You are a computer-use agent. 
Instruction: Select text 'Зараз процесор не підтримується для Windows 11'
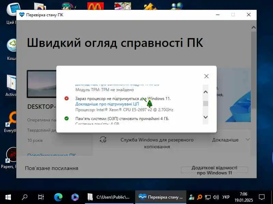(x=123, y=99)
